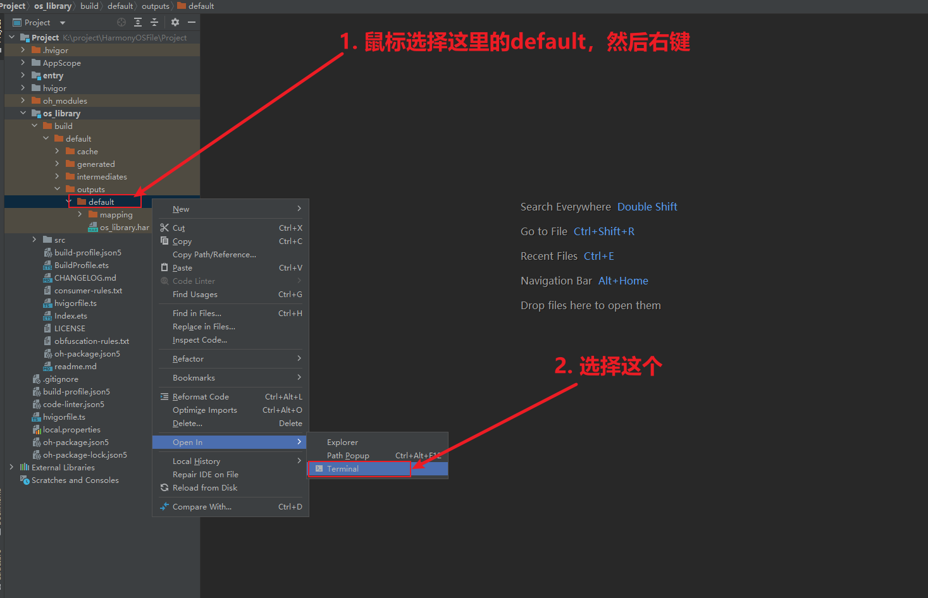928x598 pixels.
Task: Open the Project view dropdown
Action: [x=62, y=23]
